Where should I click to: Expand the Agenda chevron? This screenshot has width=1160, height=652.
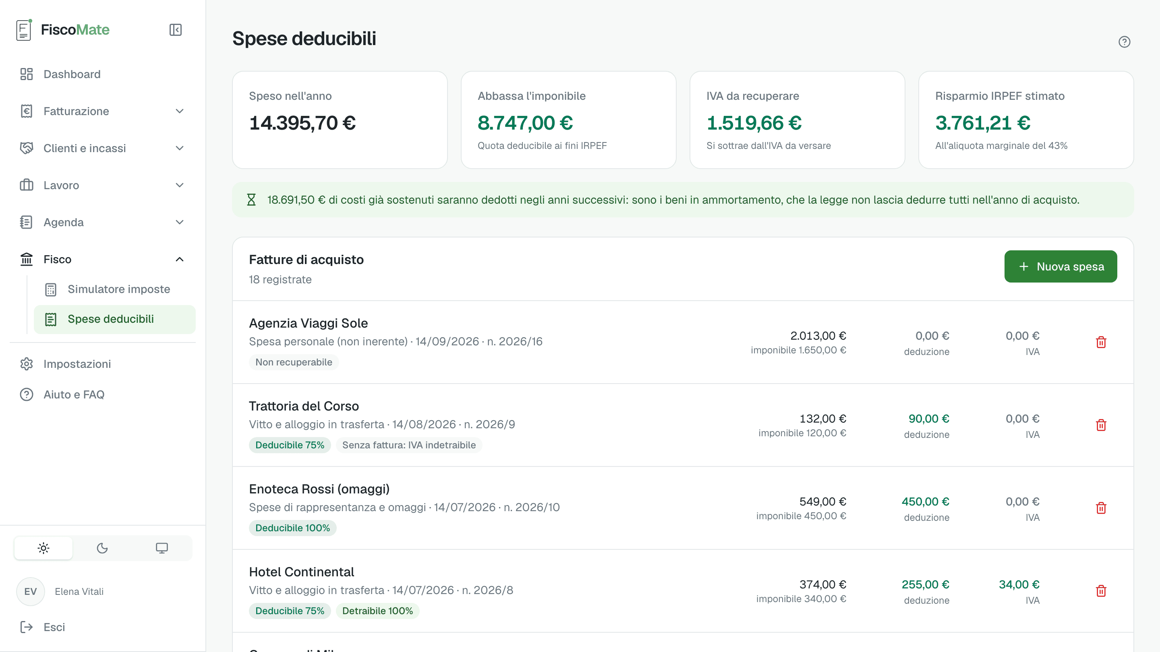click(x=180, y=222)
